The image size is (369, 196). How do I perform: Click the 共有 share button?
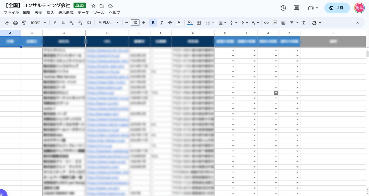pos(337,8)
